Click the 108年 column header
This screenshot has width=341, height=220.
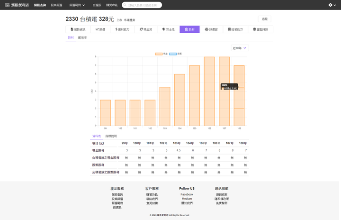tap(242, 143)
